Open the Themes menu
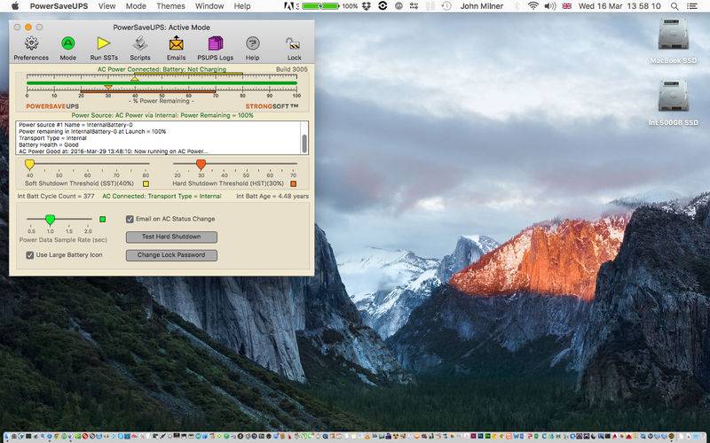 pyautogui.click(x=170, y=6)
